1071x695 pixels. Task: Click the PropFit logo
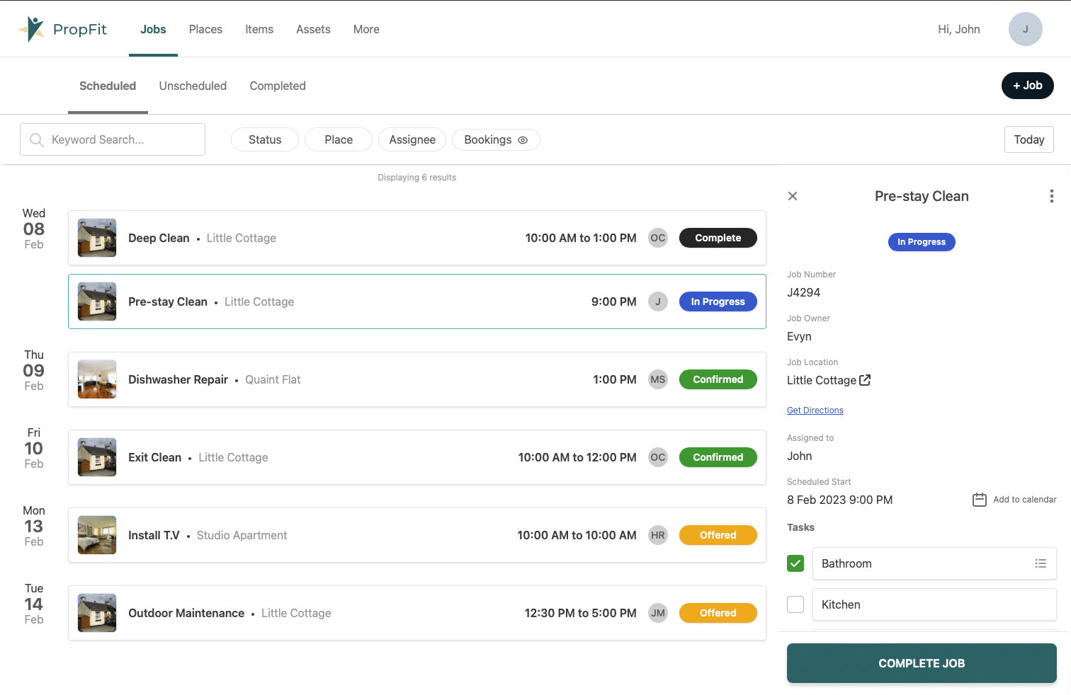62,29
